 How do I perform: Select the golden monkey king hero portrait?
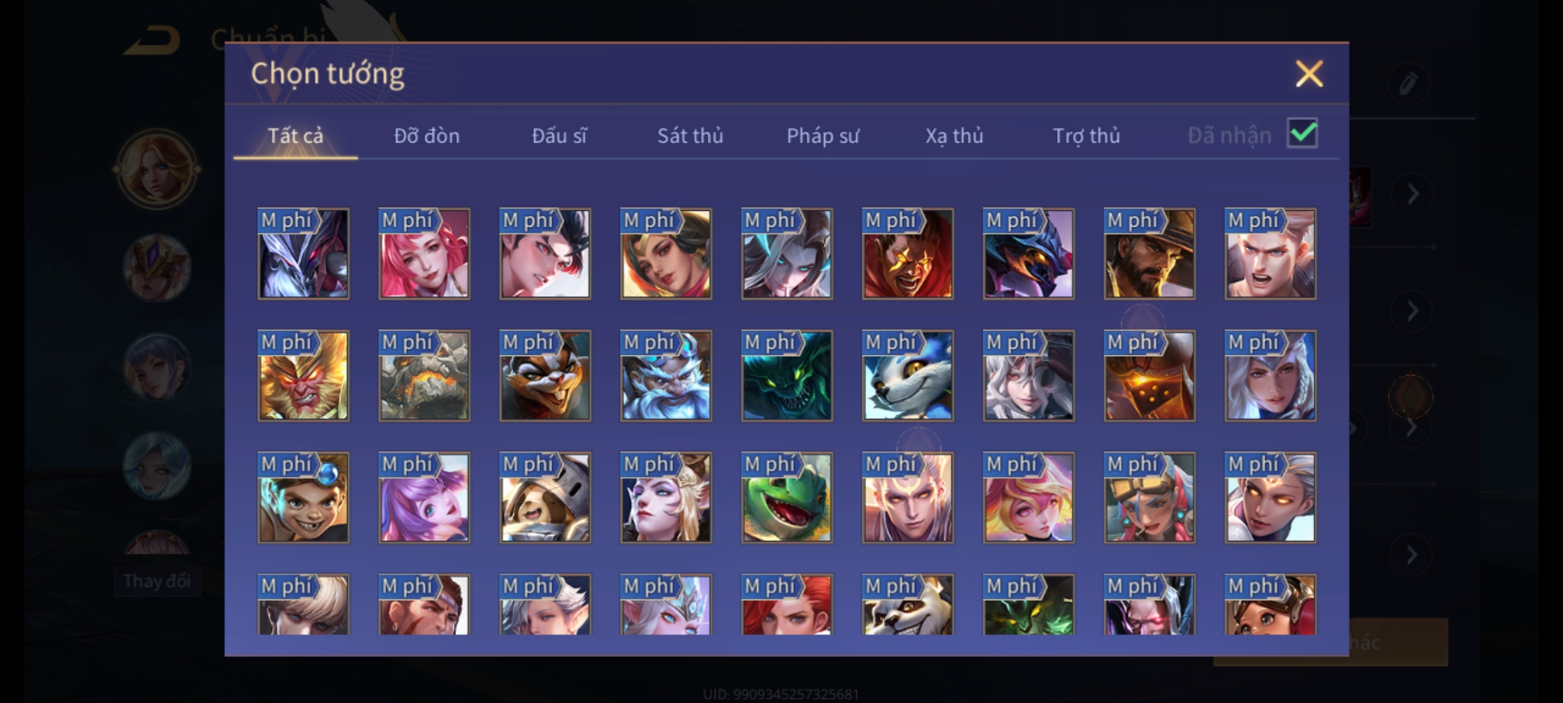(x=303, y=376)
